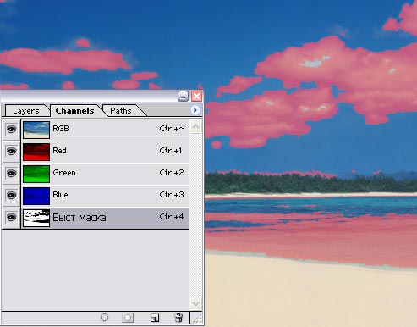Click the Blue channel thumbnail
This screenshot has height=327, width=417.
(36, 196)
